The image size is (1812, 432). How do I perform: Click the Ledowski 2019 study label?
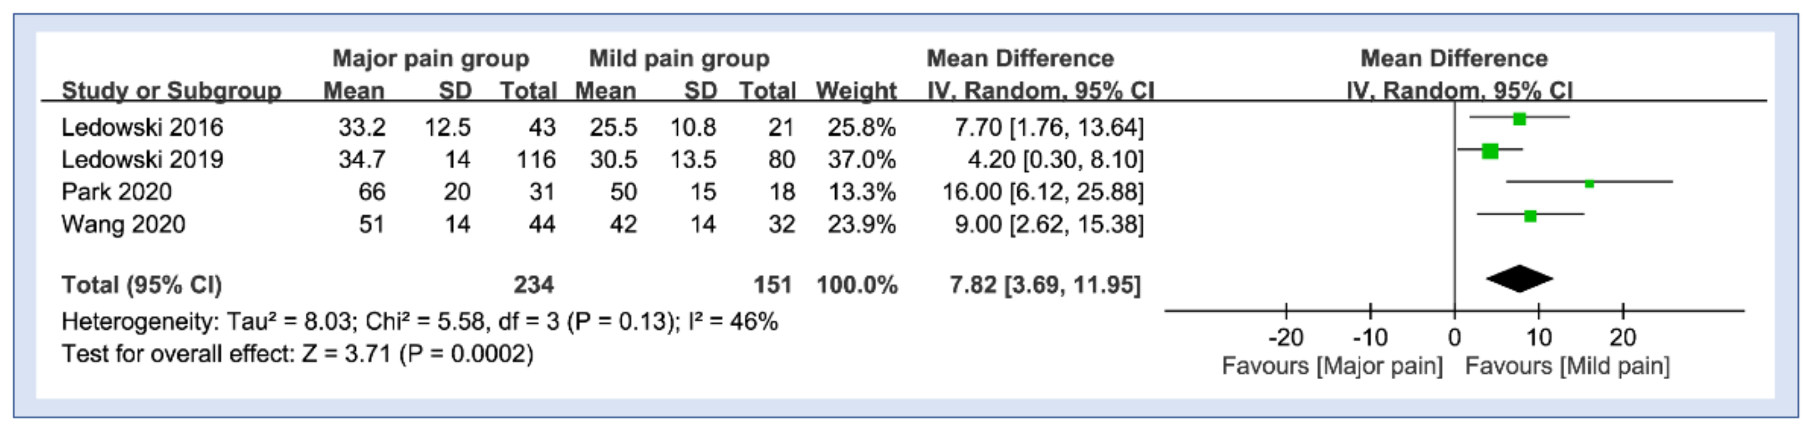[142, 159]
